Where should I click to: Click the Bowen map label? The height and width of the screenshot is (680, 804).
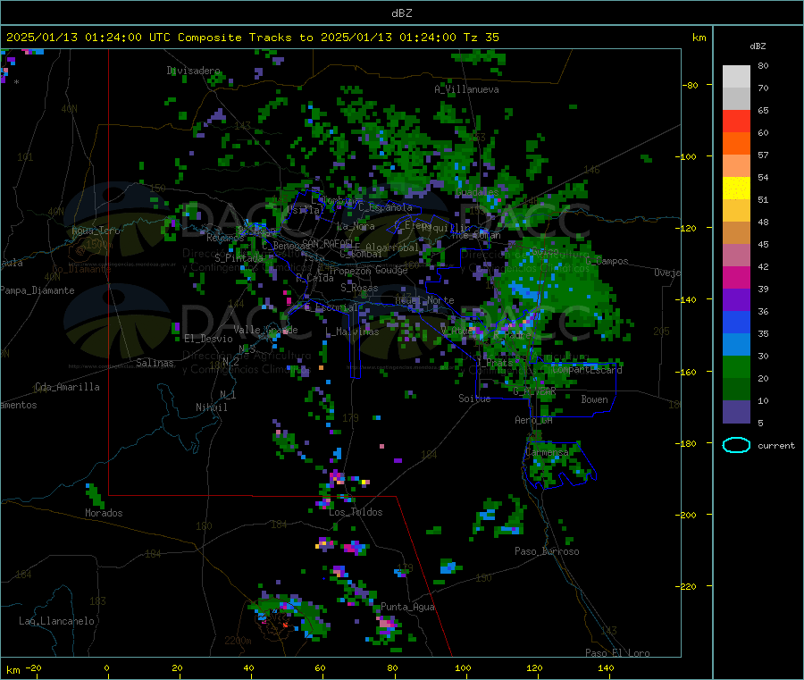point(594,399)
